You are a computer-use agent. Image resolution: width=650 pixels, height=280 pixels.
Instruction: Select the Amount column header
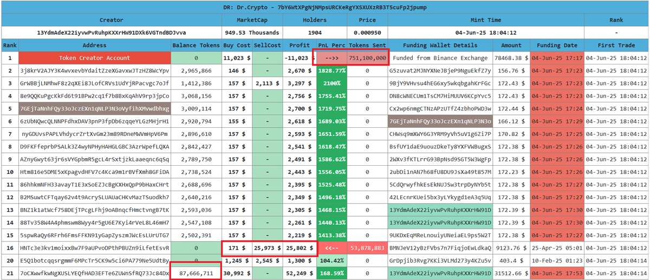(x=511, y=45)
